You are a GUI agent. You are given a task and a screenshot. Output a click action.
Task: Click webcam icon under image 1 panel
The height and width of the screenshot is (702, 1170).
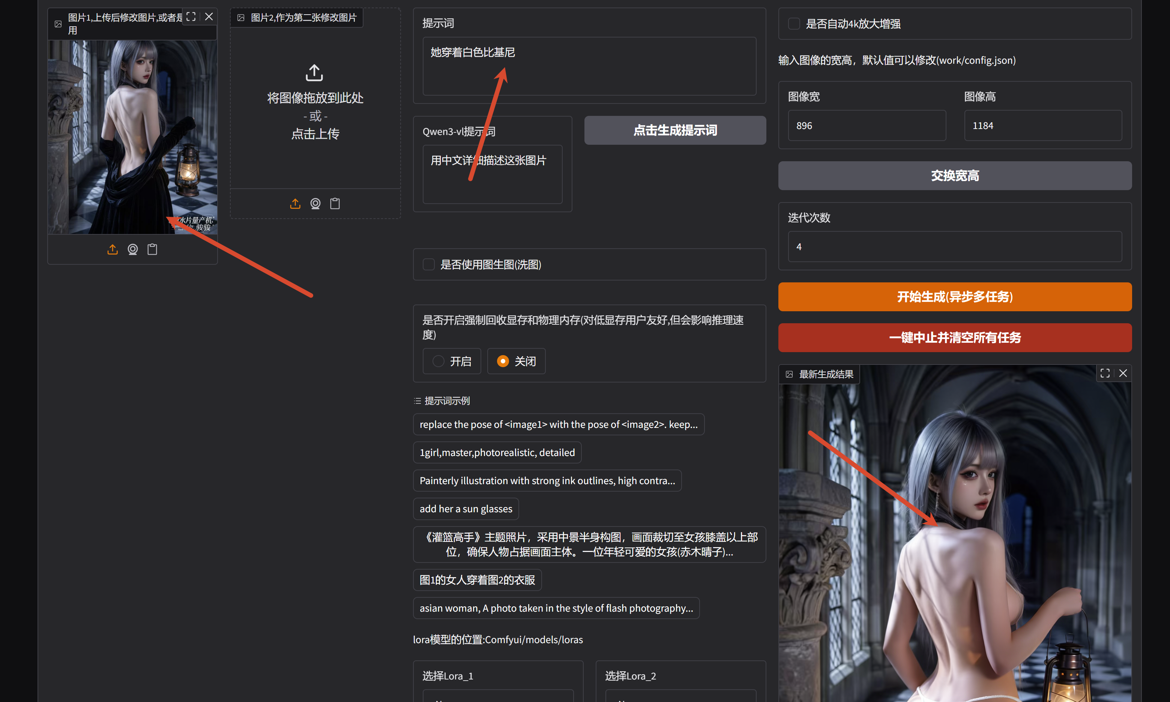point(132,249)
